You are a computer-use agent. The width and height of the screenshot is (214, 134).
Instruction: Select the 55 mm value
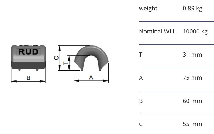192,124
